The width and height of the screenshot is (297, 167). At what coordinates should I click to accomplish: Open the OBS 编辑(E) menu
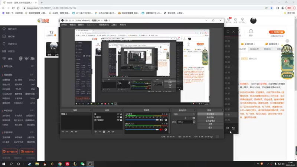(x=72, y=25)
